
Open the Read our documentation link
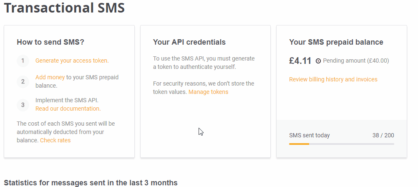[x=68, y=109]
